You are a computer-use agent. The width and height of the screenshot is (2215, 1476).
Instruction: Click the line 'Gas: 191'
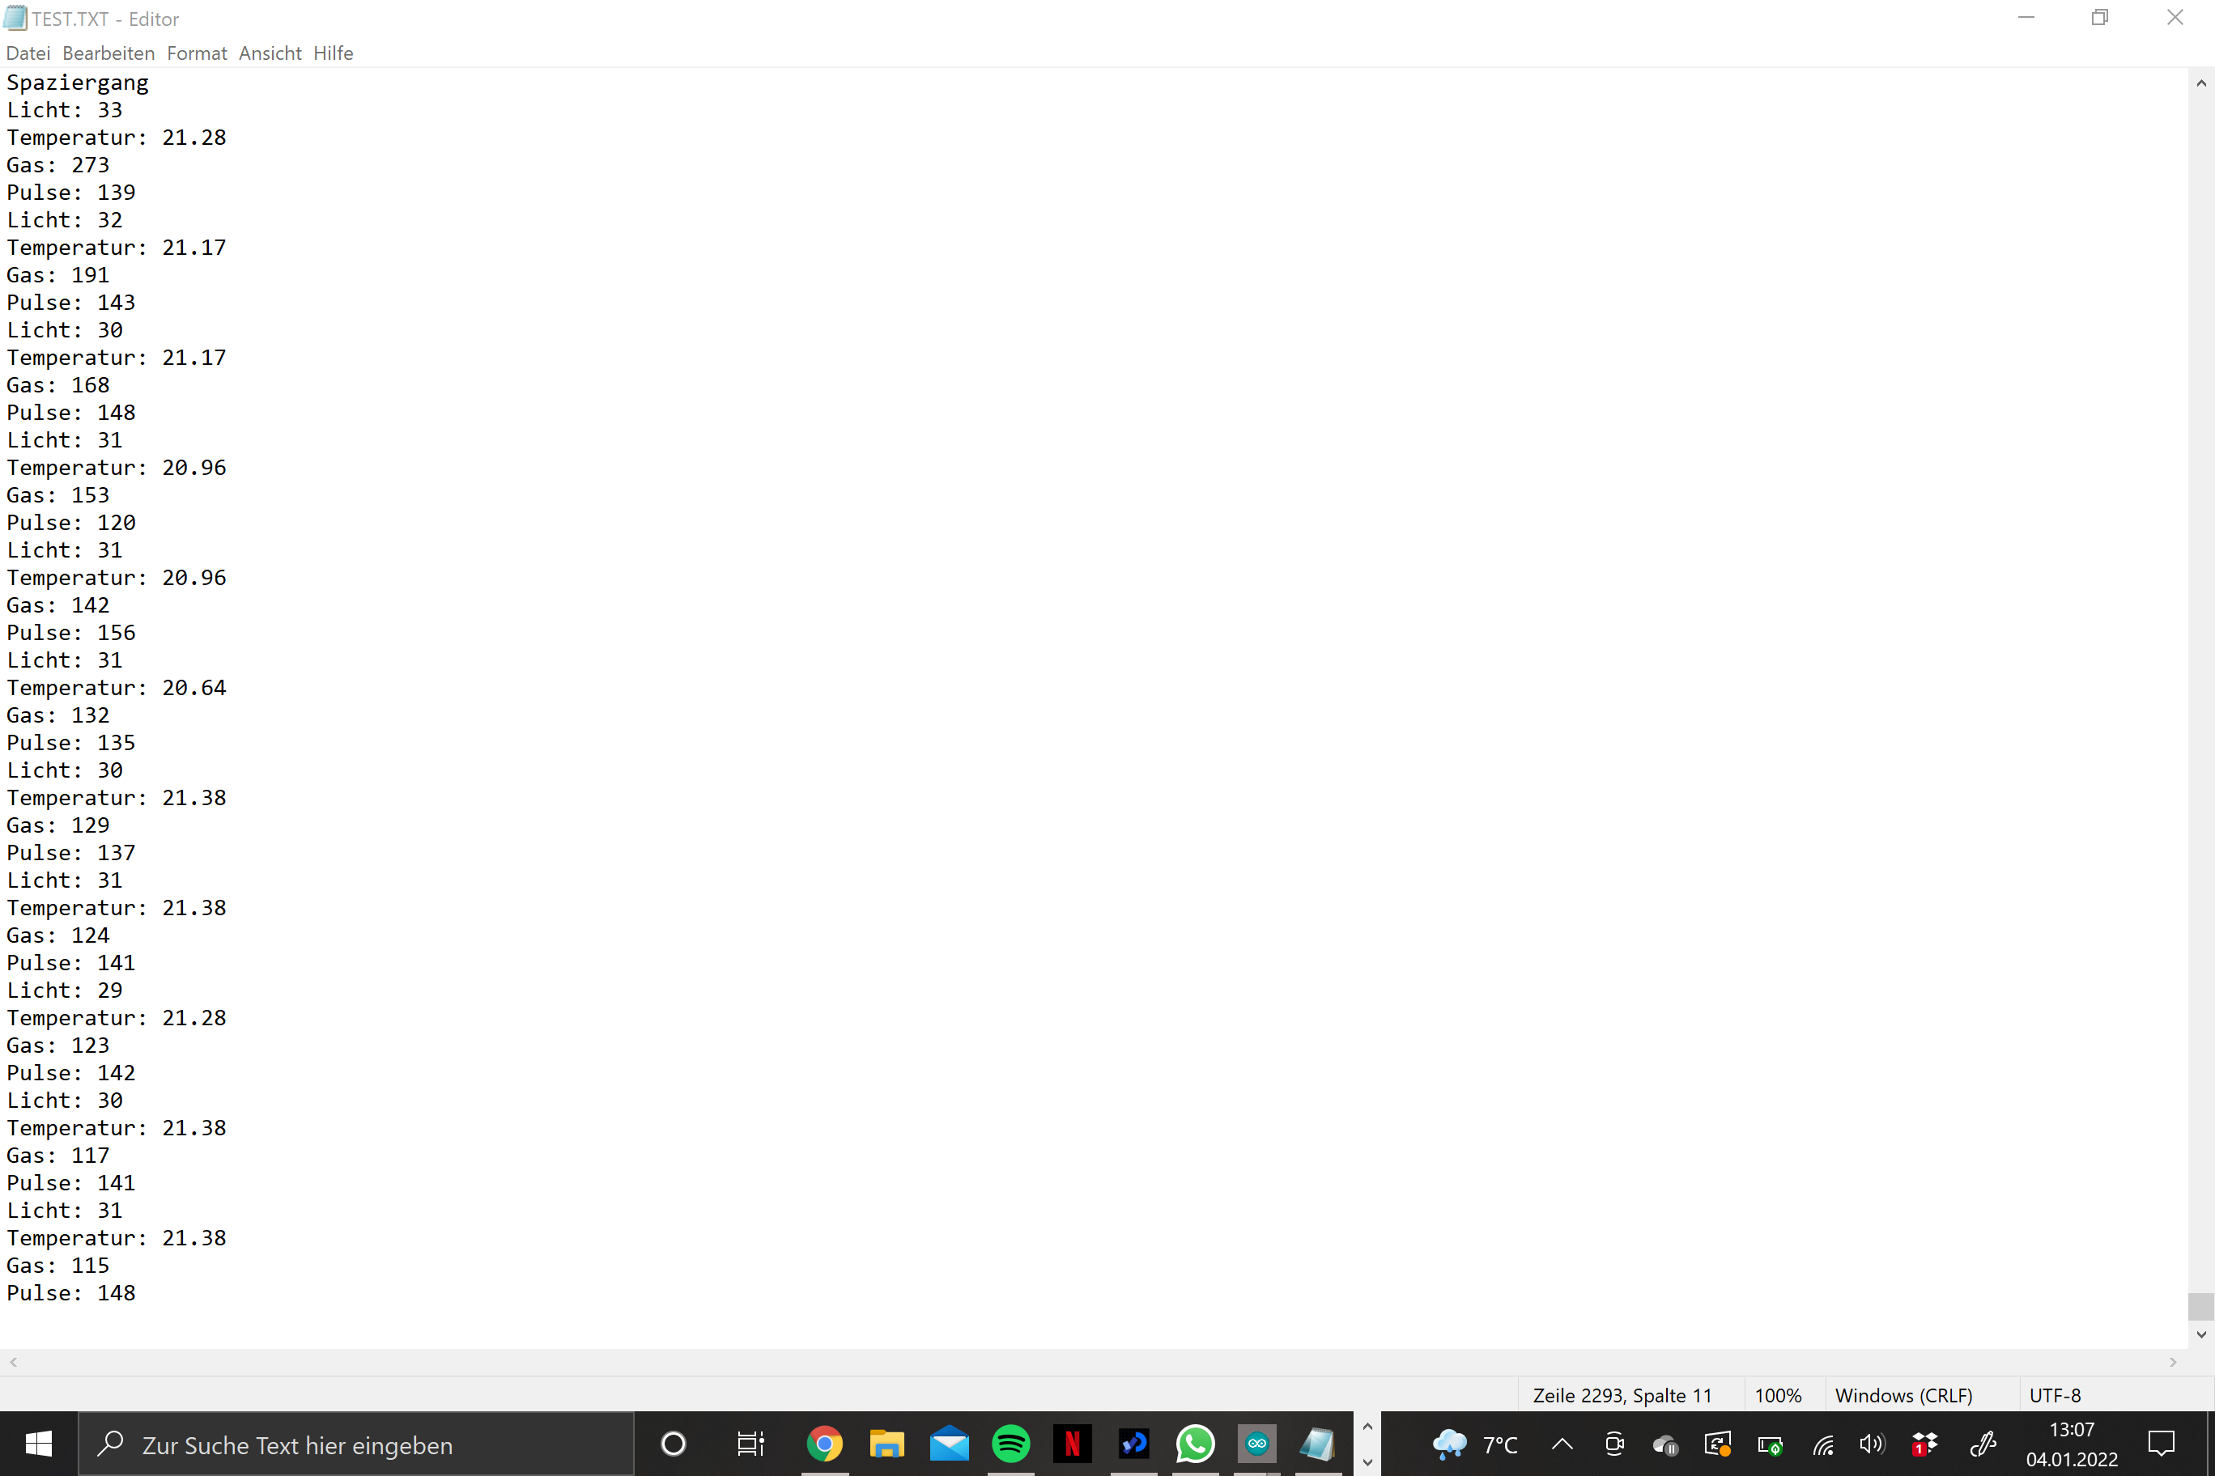(58, 275)
